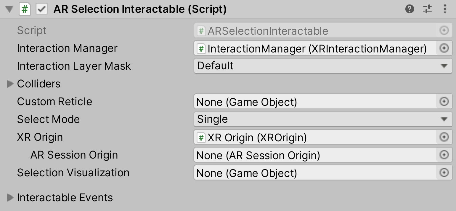Disable the AR Selection Interactable component

coord(41,9)
